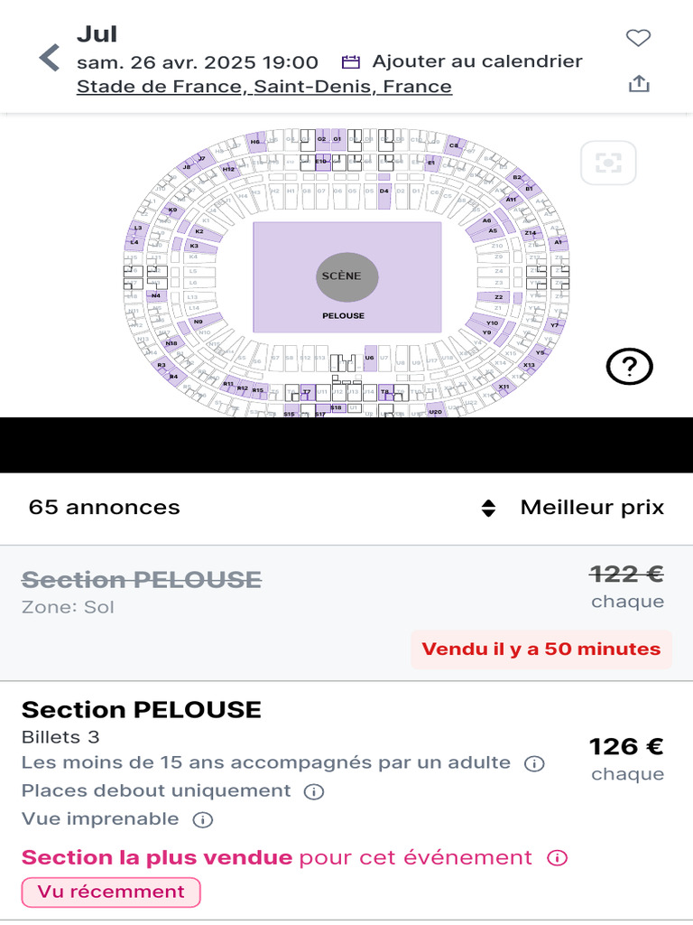Tap the share icon

638,84
